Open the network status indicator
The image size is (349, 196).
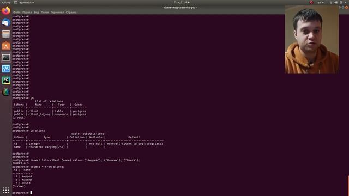[331, 2]
